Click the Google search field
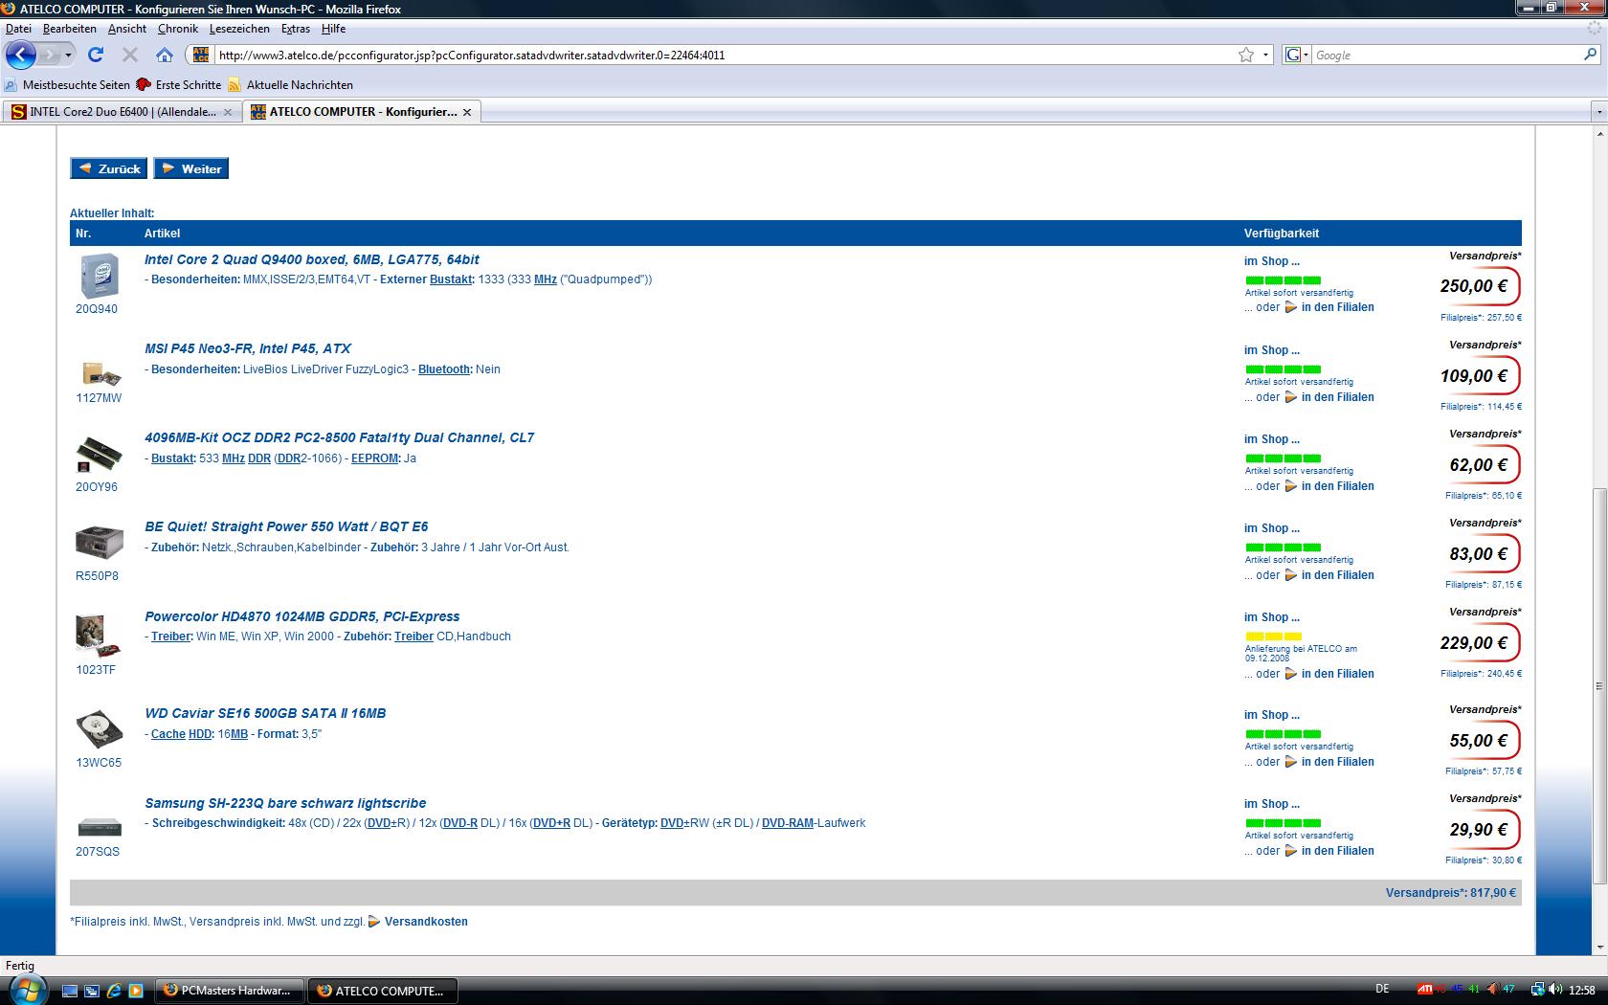The image size is (1608, 1005). [1445, 55]
